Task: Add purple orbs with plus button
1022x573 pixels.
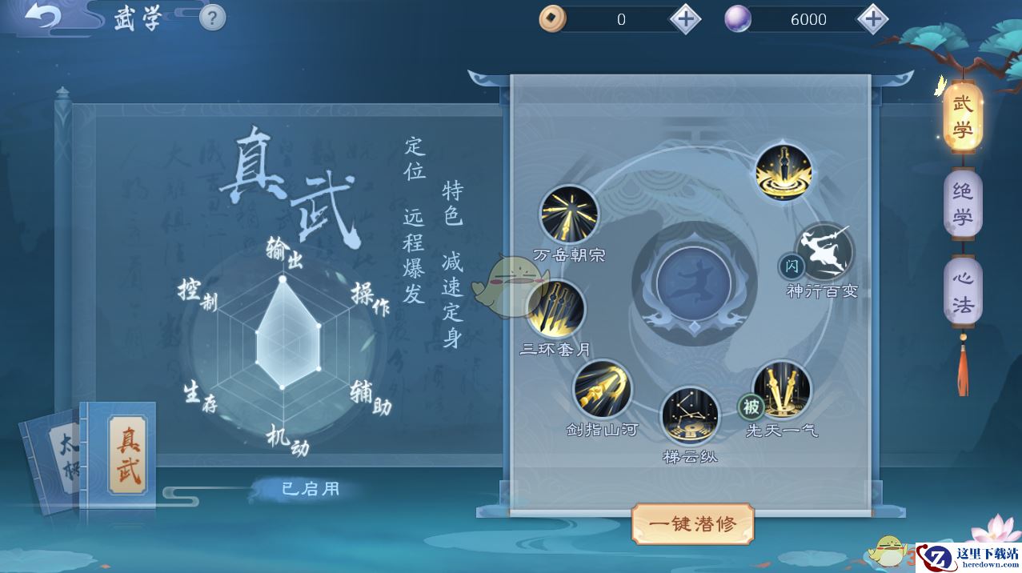Action: click(872, 19)
